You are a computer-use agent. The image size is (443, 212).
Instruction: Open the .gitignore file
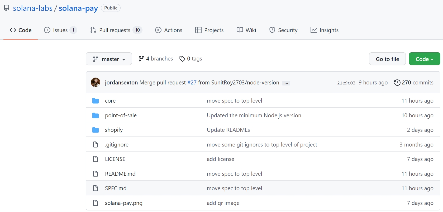pos(117,145)
